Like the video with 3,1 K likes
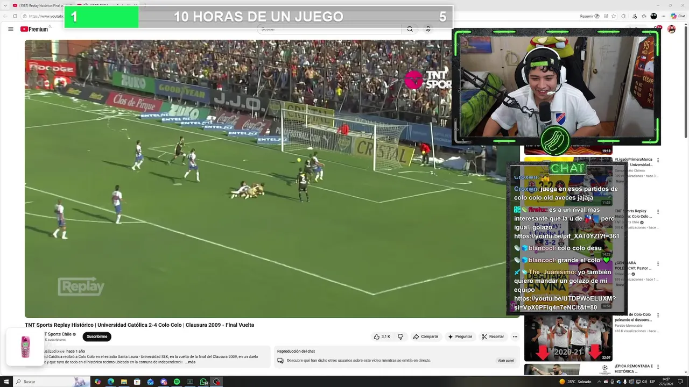 click(382, 336)
